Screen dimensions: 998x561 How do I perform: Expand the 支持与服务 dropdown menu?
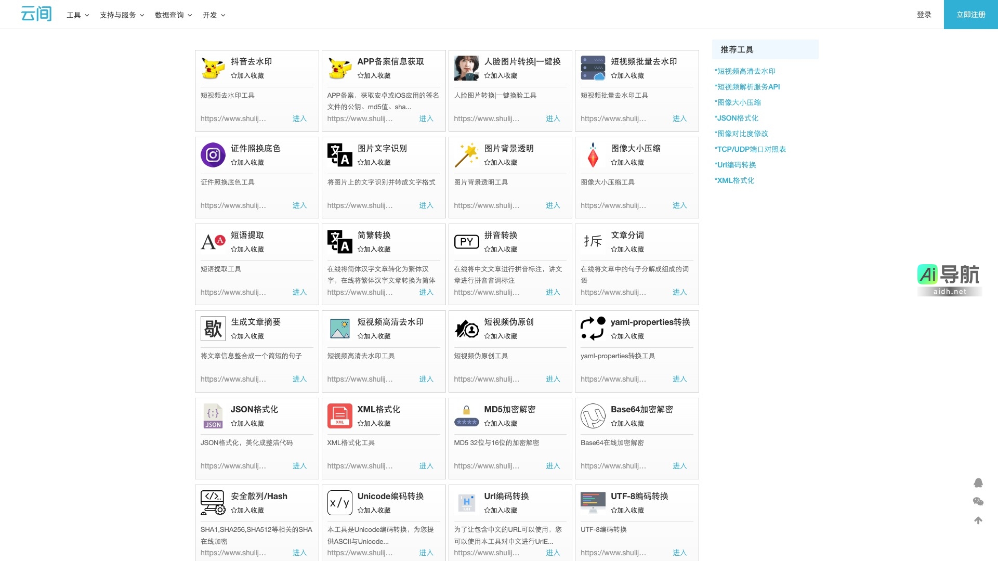[x=122, y=15]
